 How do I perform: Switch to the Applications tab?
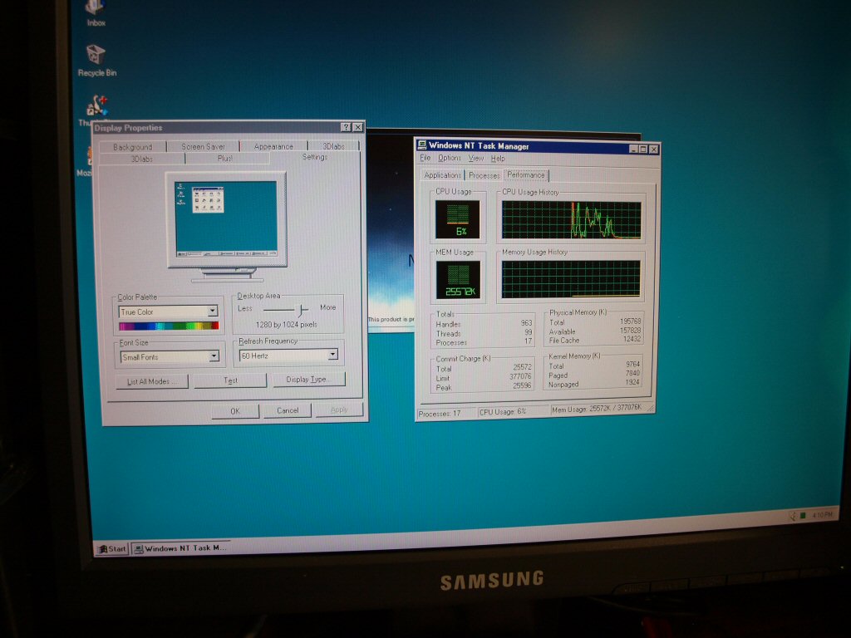(x=442, y=175)
